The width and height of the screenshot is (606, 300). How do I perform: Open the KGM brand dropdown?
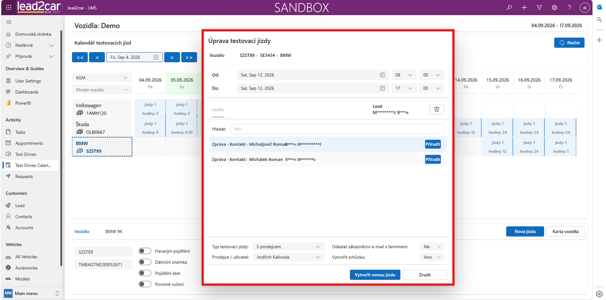tap(102, 78)
